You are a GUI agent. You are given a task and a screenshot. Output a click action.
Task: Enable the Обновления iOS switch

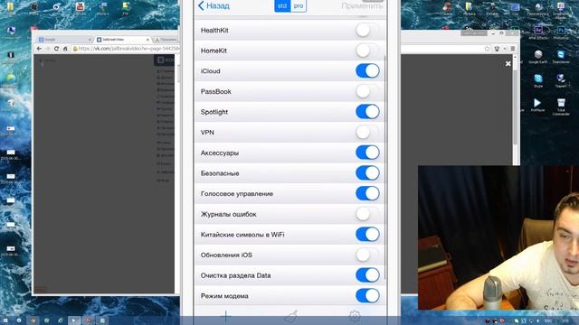click(367, 255)
